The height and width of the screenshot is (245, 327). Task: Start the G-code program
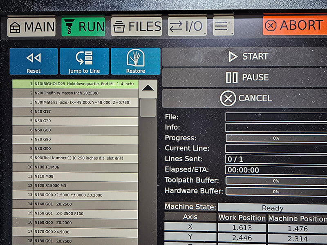coord(244,57)
